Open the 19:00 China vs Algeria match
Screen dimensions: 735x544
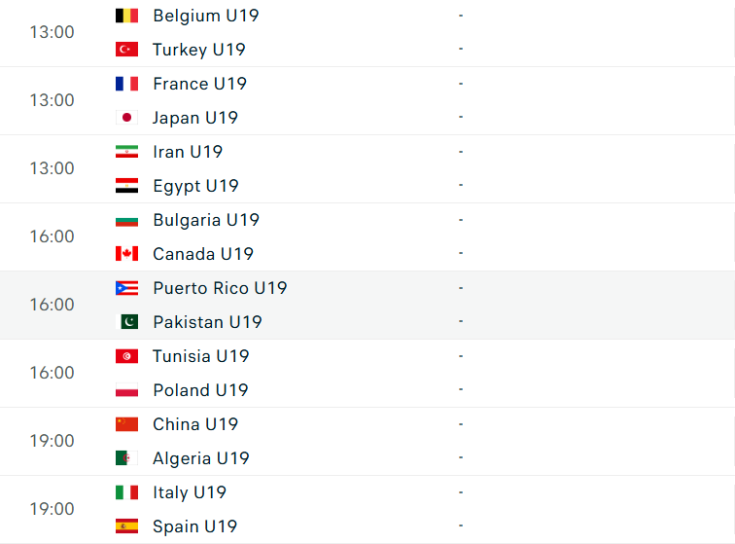click(x=367, y=441)
